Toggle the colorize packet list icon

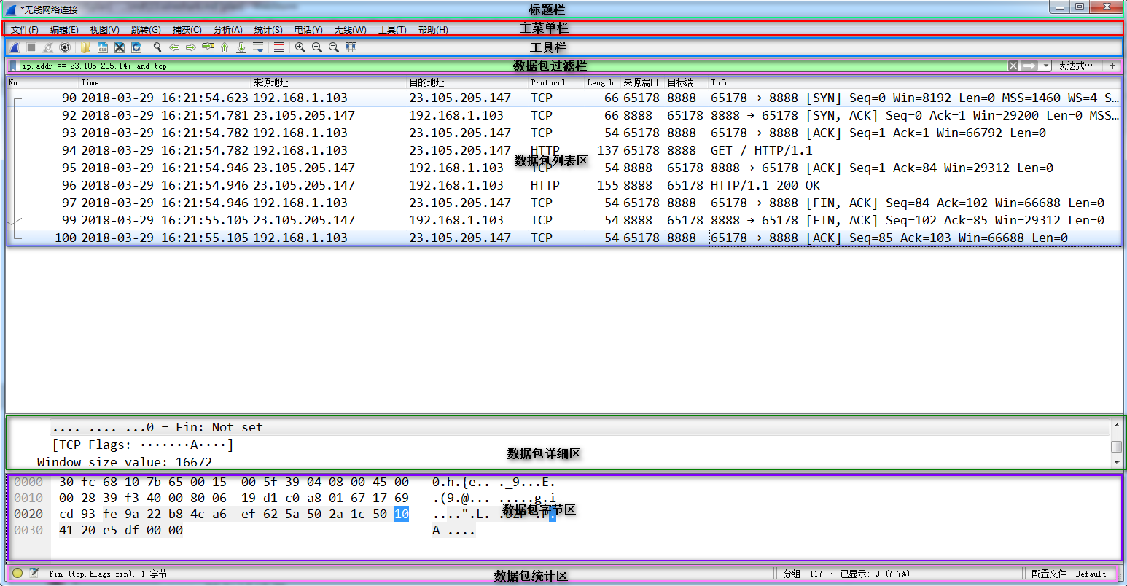coord(278,47)
